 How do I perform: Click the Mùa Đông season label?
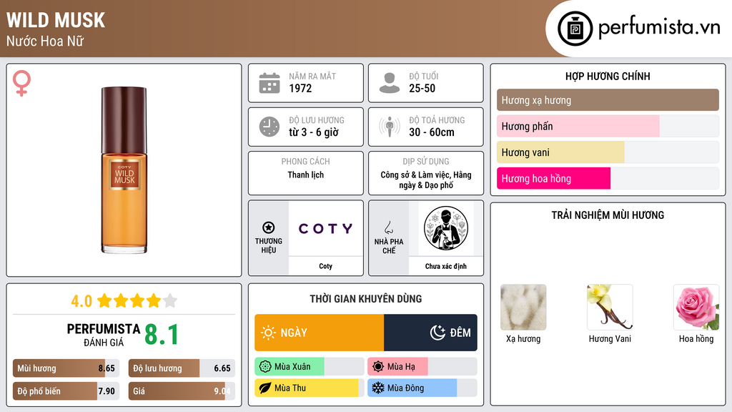click(405, 388)
